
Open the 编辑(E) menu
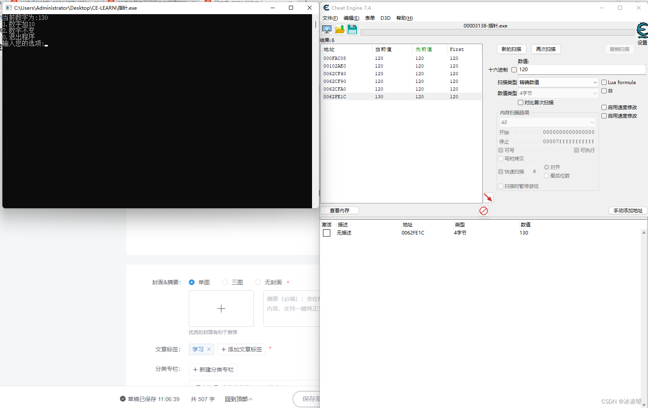tap(351, 18)
